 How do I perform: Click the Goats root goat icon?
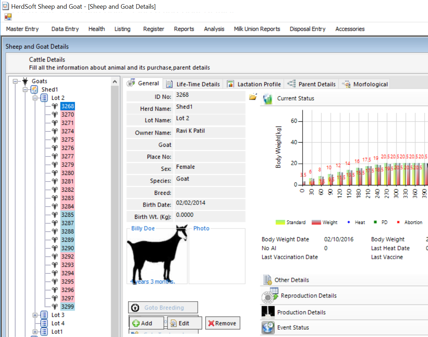[25, 81]
